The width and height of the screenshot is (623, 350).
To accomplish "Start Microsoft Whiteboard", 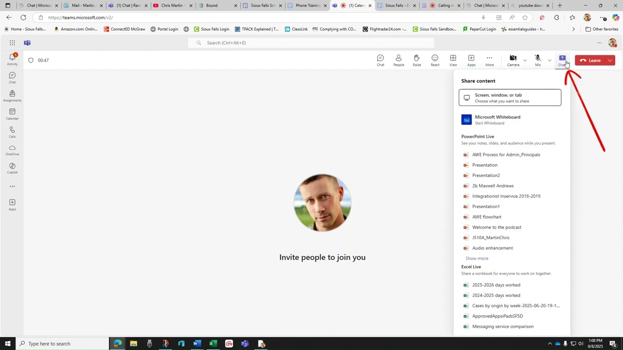I will coord(510,120).
